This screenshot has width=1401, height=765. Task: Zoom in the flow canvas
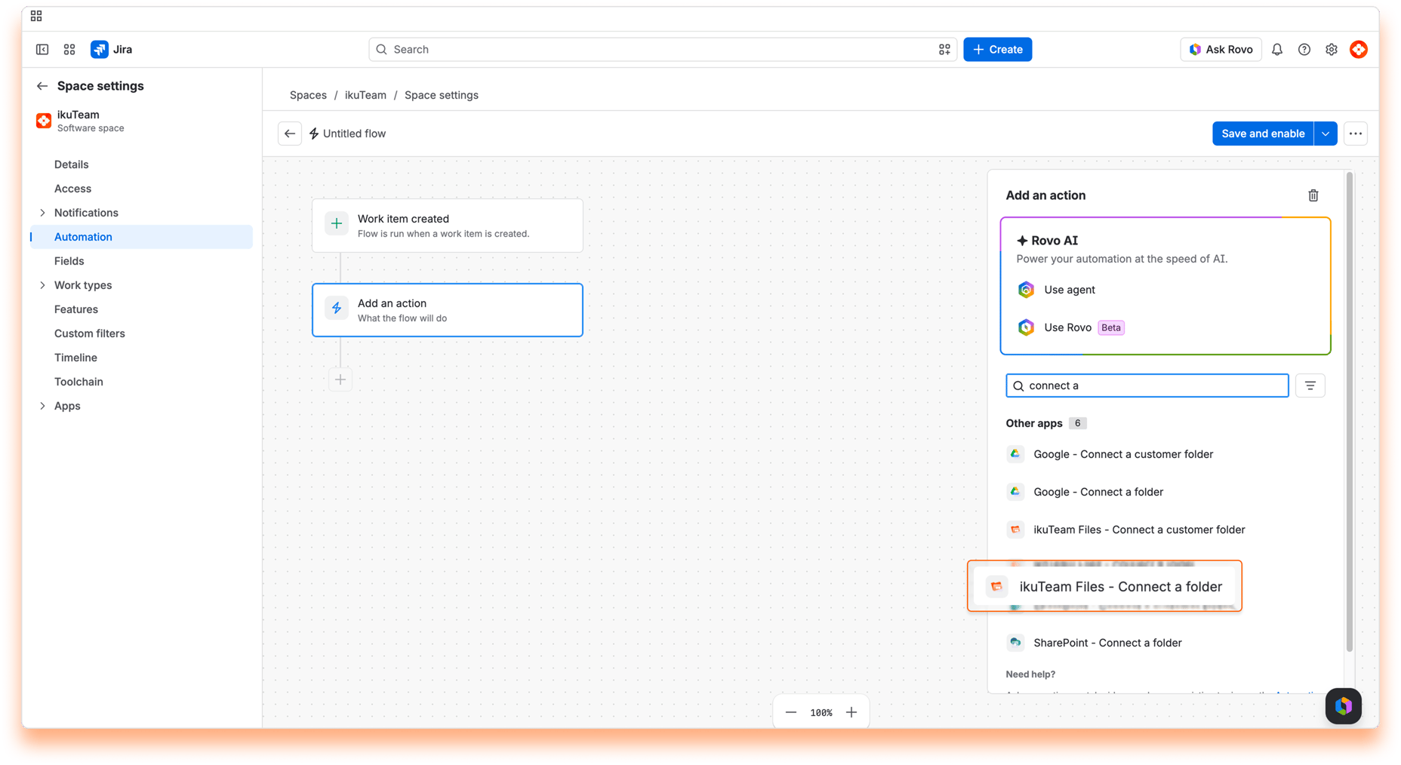click(851, 712)
